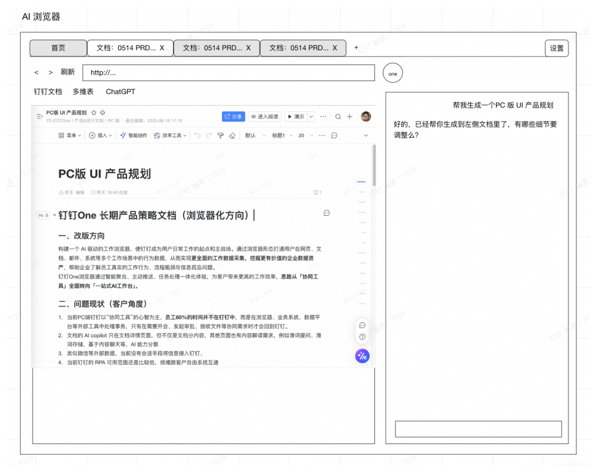Click the floating purple AI button
The width and height of the screenshot is (597, 473).
(x=362, y=356)
